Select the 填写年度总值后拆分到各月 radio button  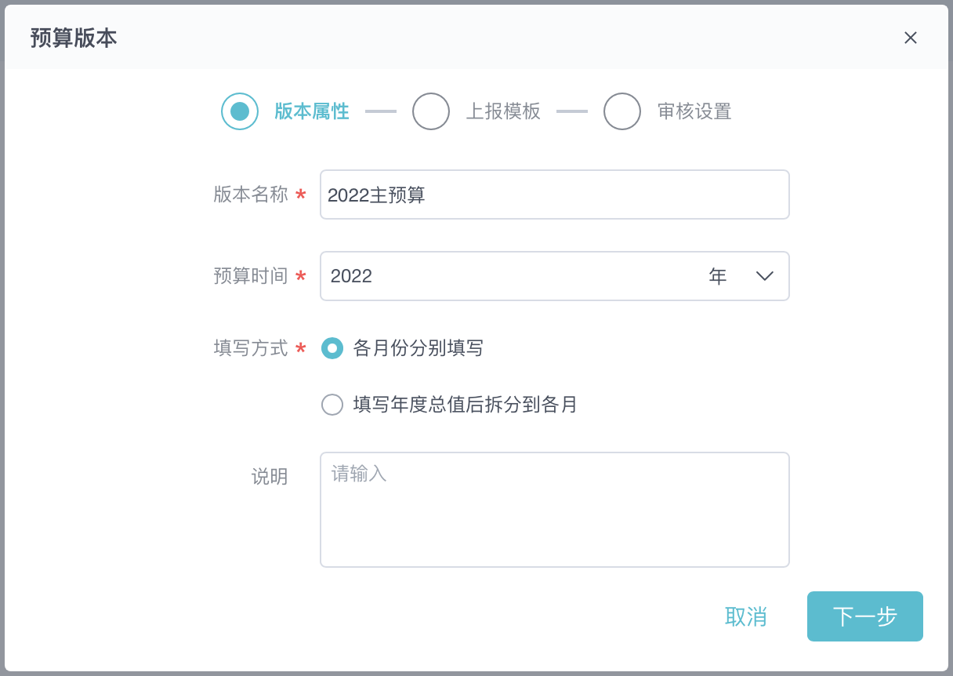click(x=332, y=405)
